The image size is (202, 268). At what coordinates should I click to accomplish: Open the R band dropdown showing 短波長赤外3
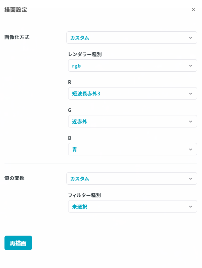tap(132, 93)
